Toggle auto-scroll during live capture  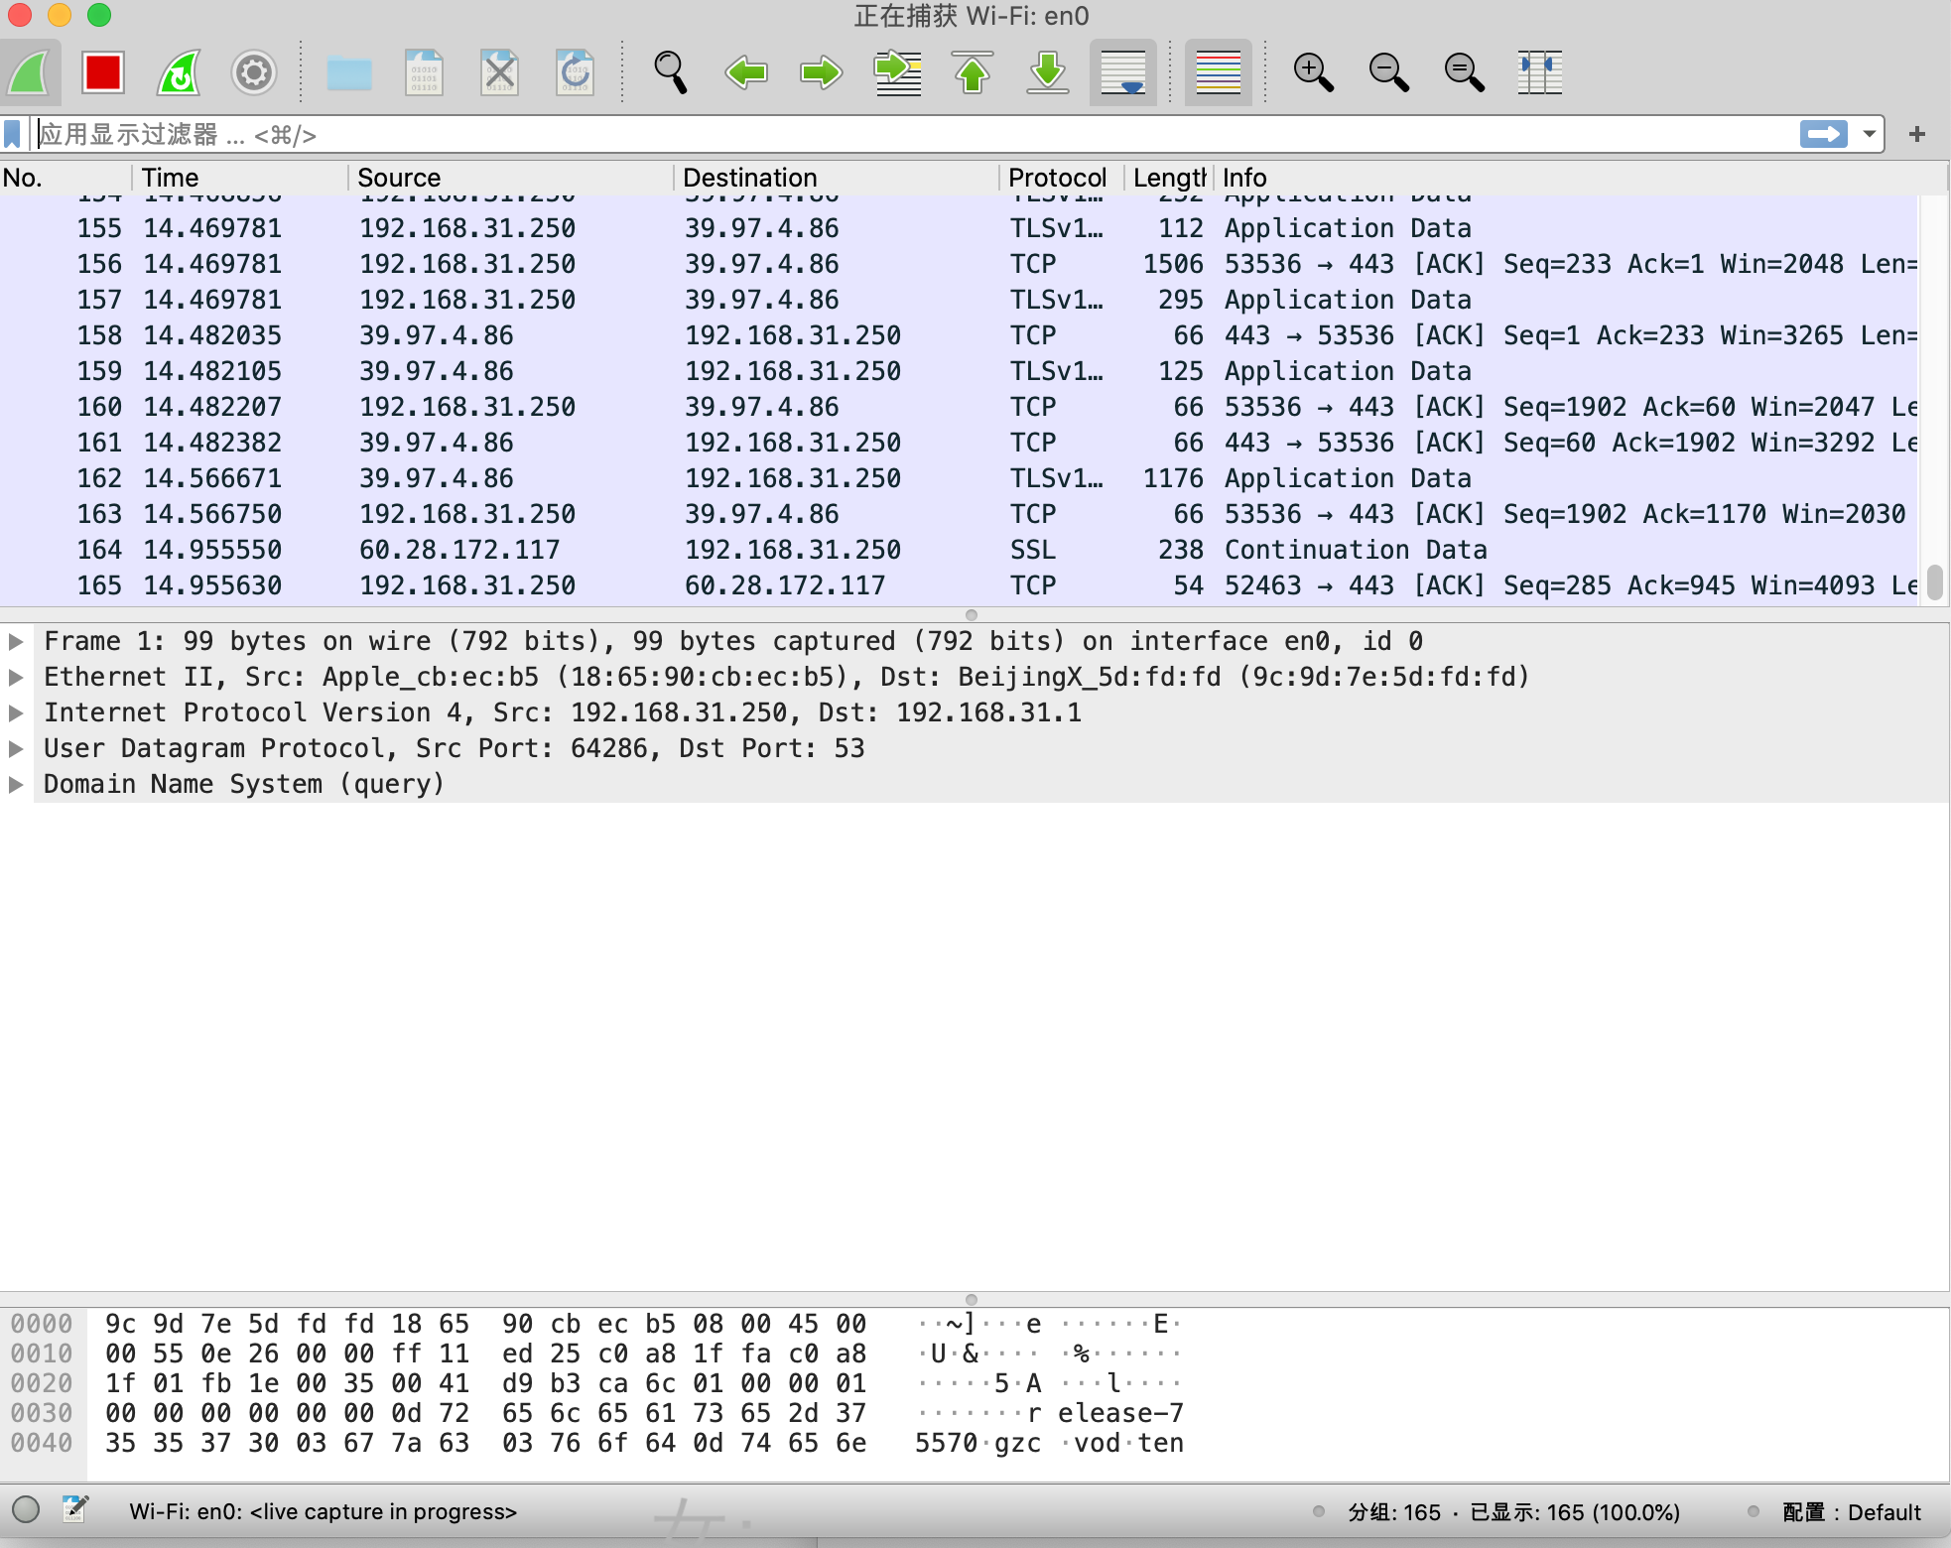click(1124, 72)
